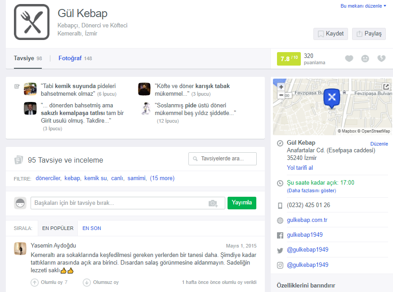This screenshot has height=292, width=393.
Task: Sort tips by EN SON
Action: click(92, 228)
